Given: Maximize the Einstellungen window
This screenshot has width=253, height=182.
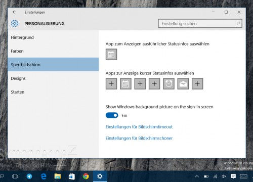Looking at the screenshot, I should click(x=226, y=12).
